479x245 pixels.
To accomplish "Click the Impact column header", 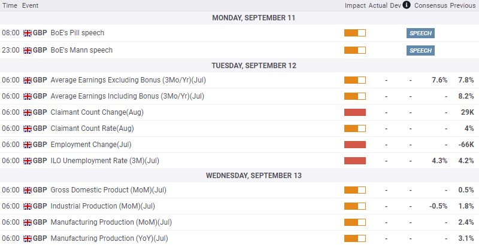I will pos(355,5).
